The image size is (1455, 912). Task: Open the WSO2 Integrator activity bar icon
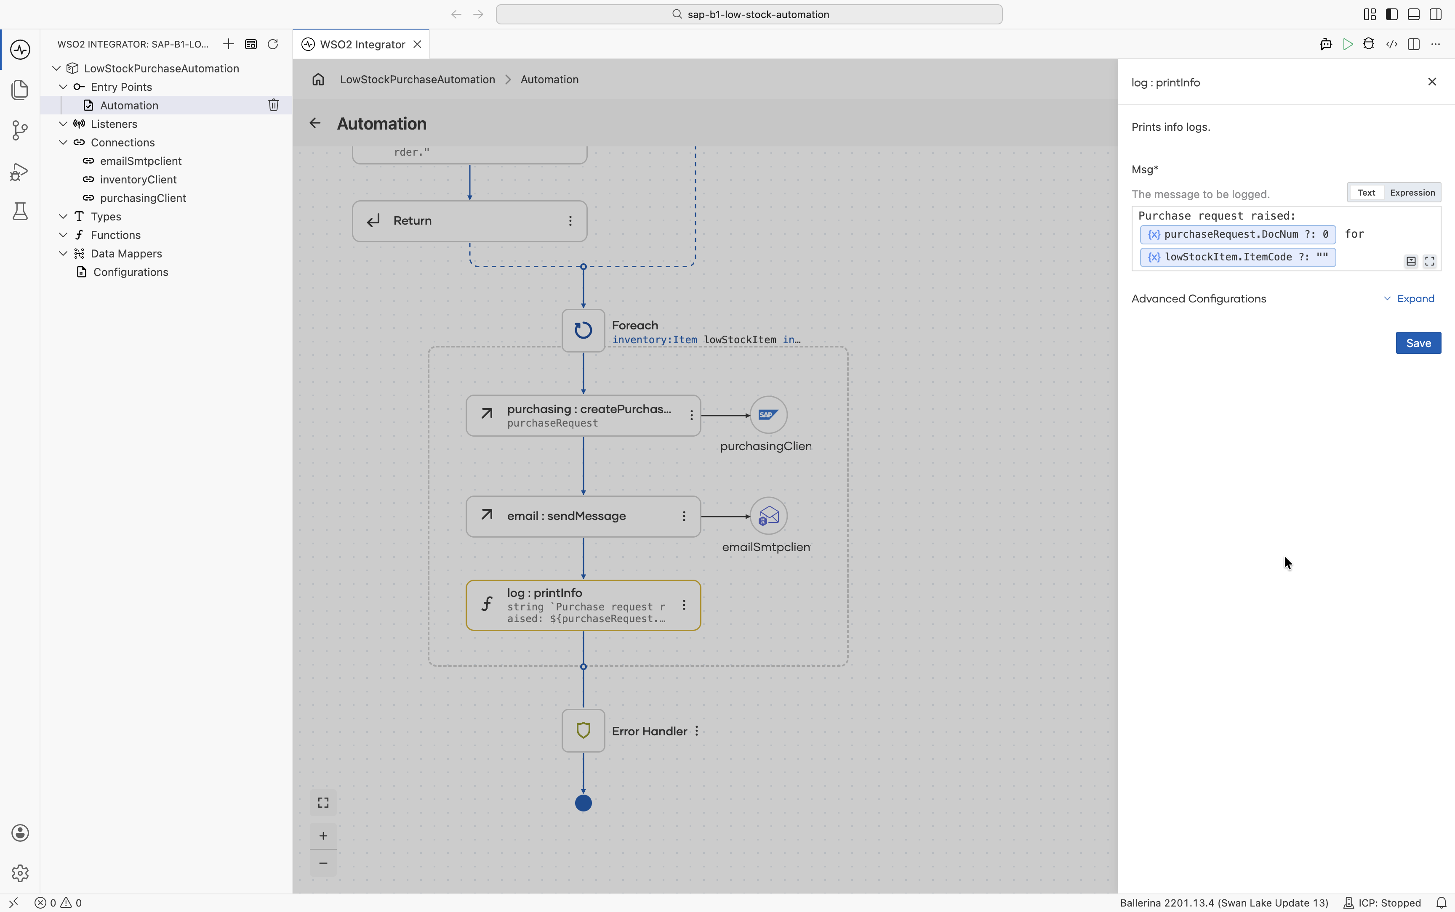coord(20,50)
